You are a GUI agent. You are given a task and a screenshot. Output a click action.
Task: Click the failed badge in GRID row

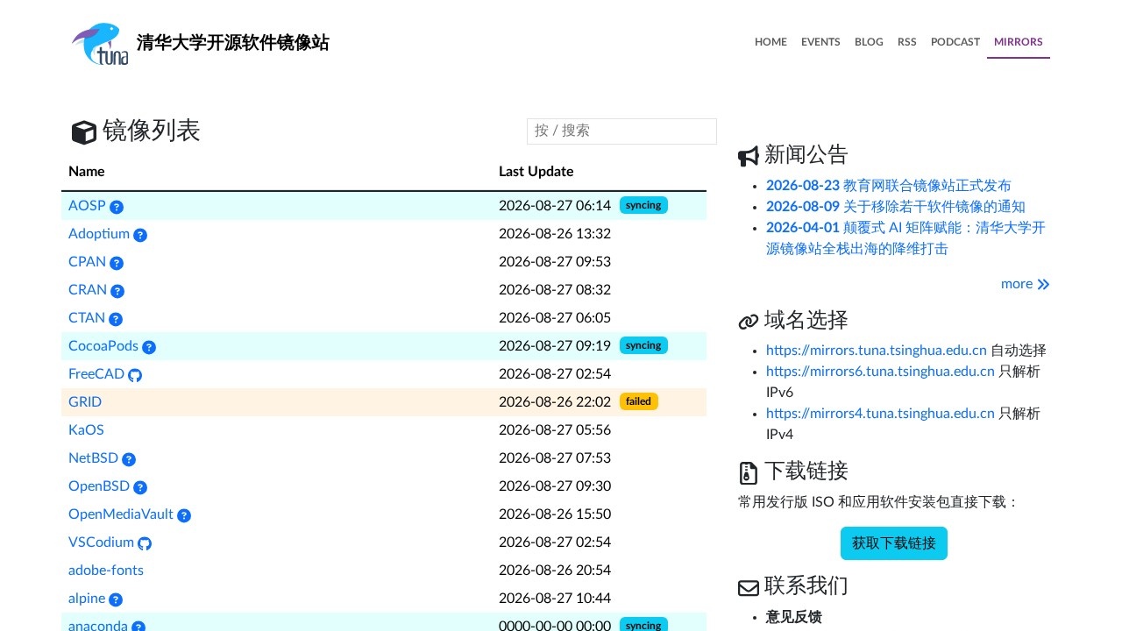pos(638,401)
